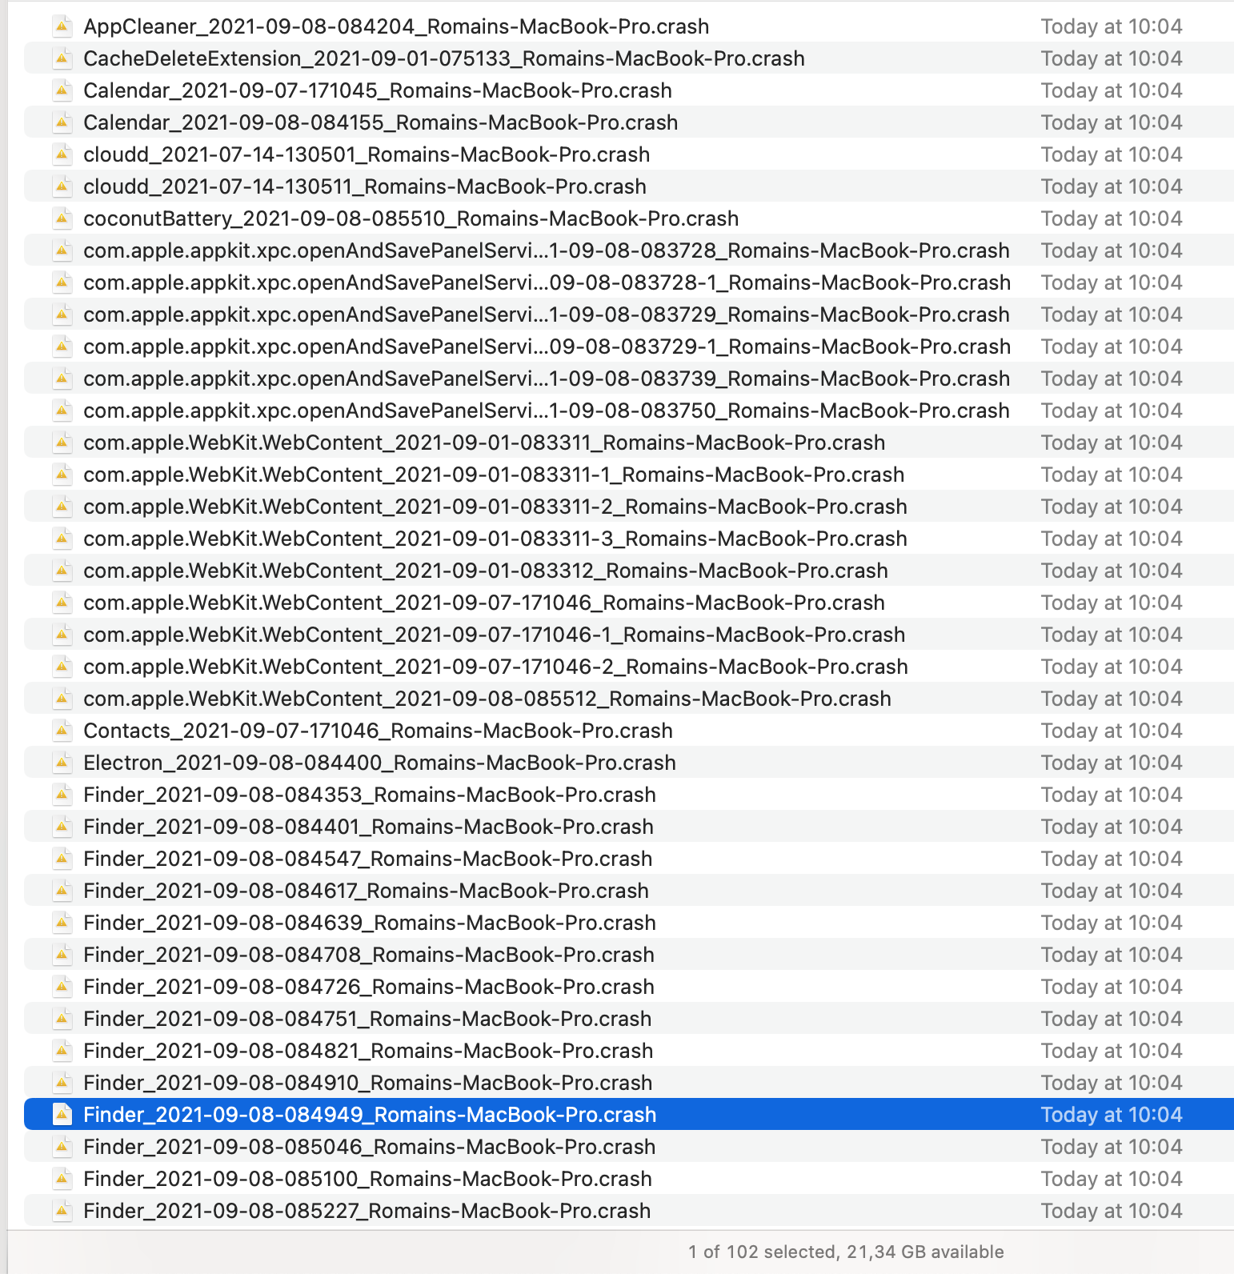Click the coconutBattery crash file icon
Screen dimensions: 1234x1274
pyautogui.click(x=62, y=218)
